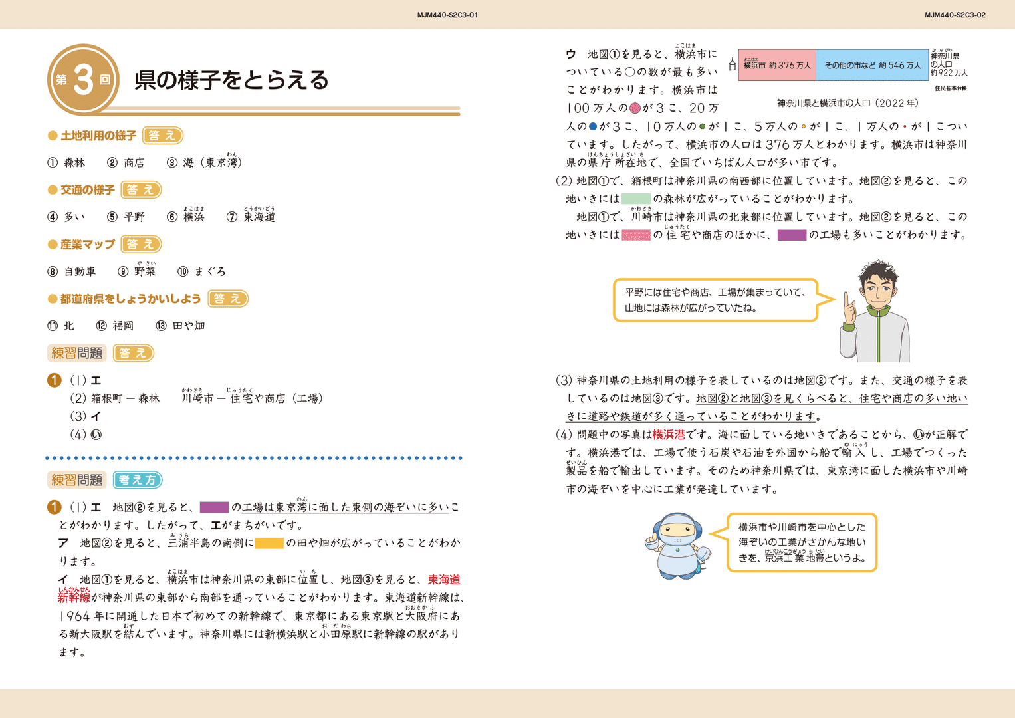Click the chart caption 神奈川県と横浜市の人口（2022年）
Screen dimensions: 1015x718
point(848,103)
